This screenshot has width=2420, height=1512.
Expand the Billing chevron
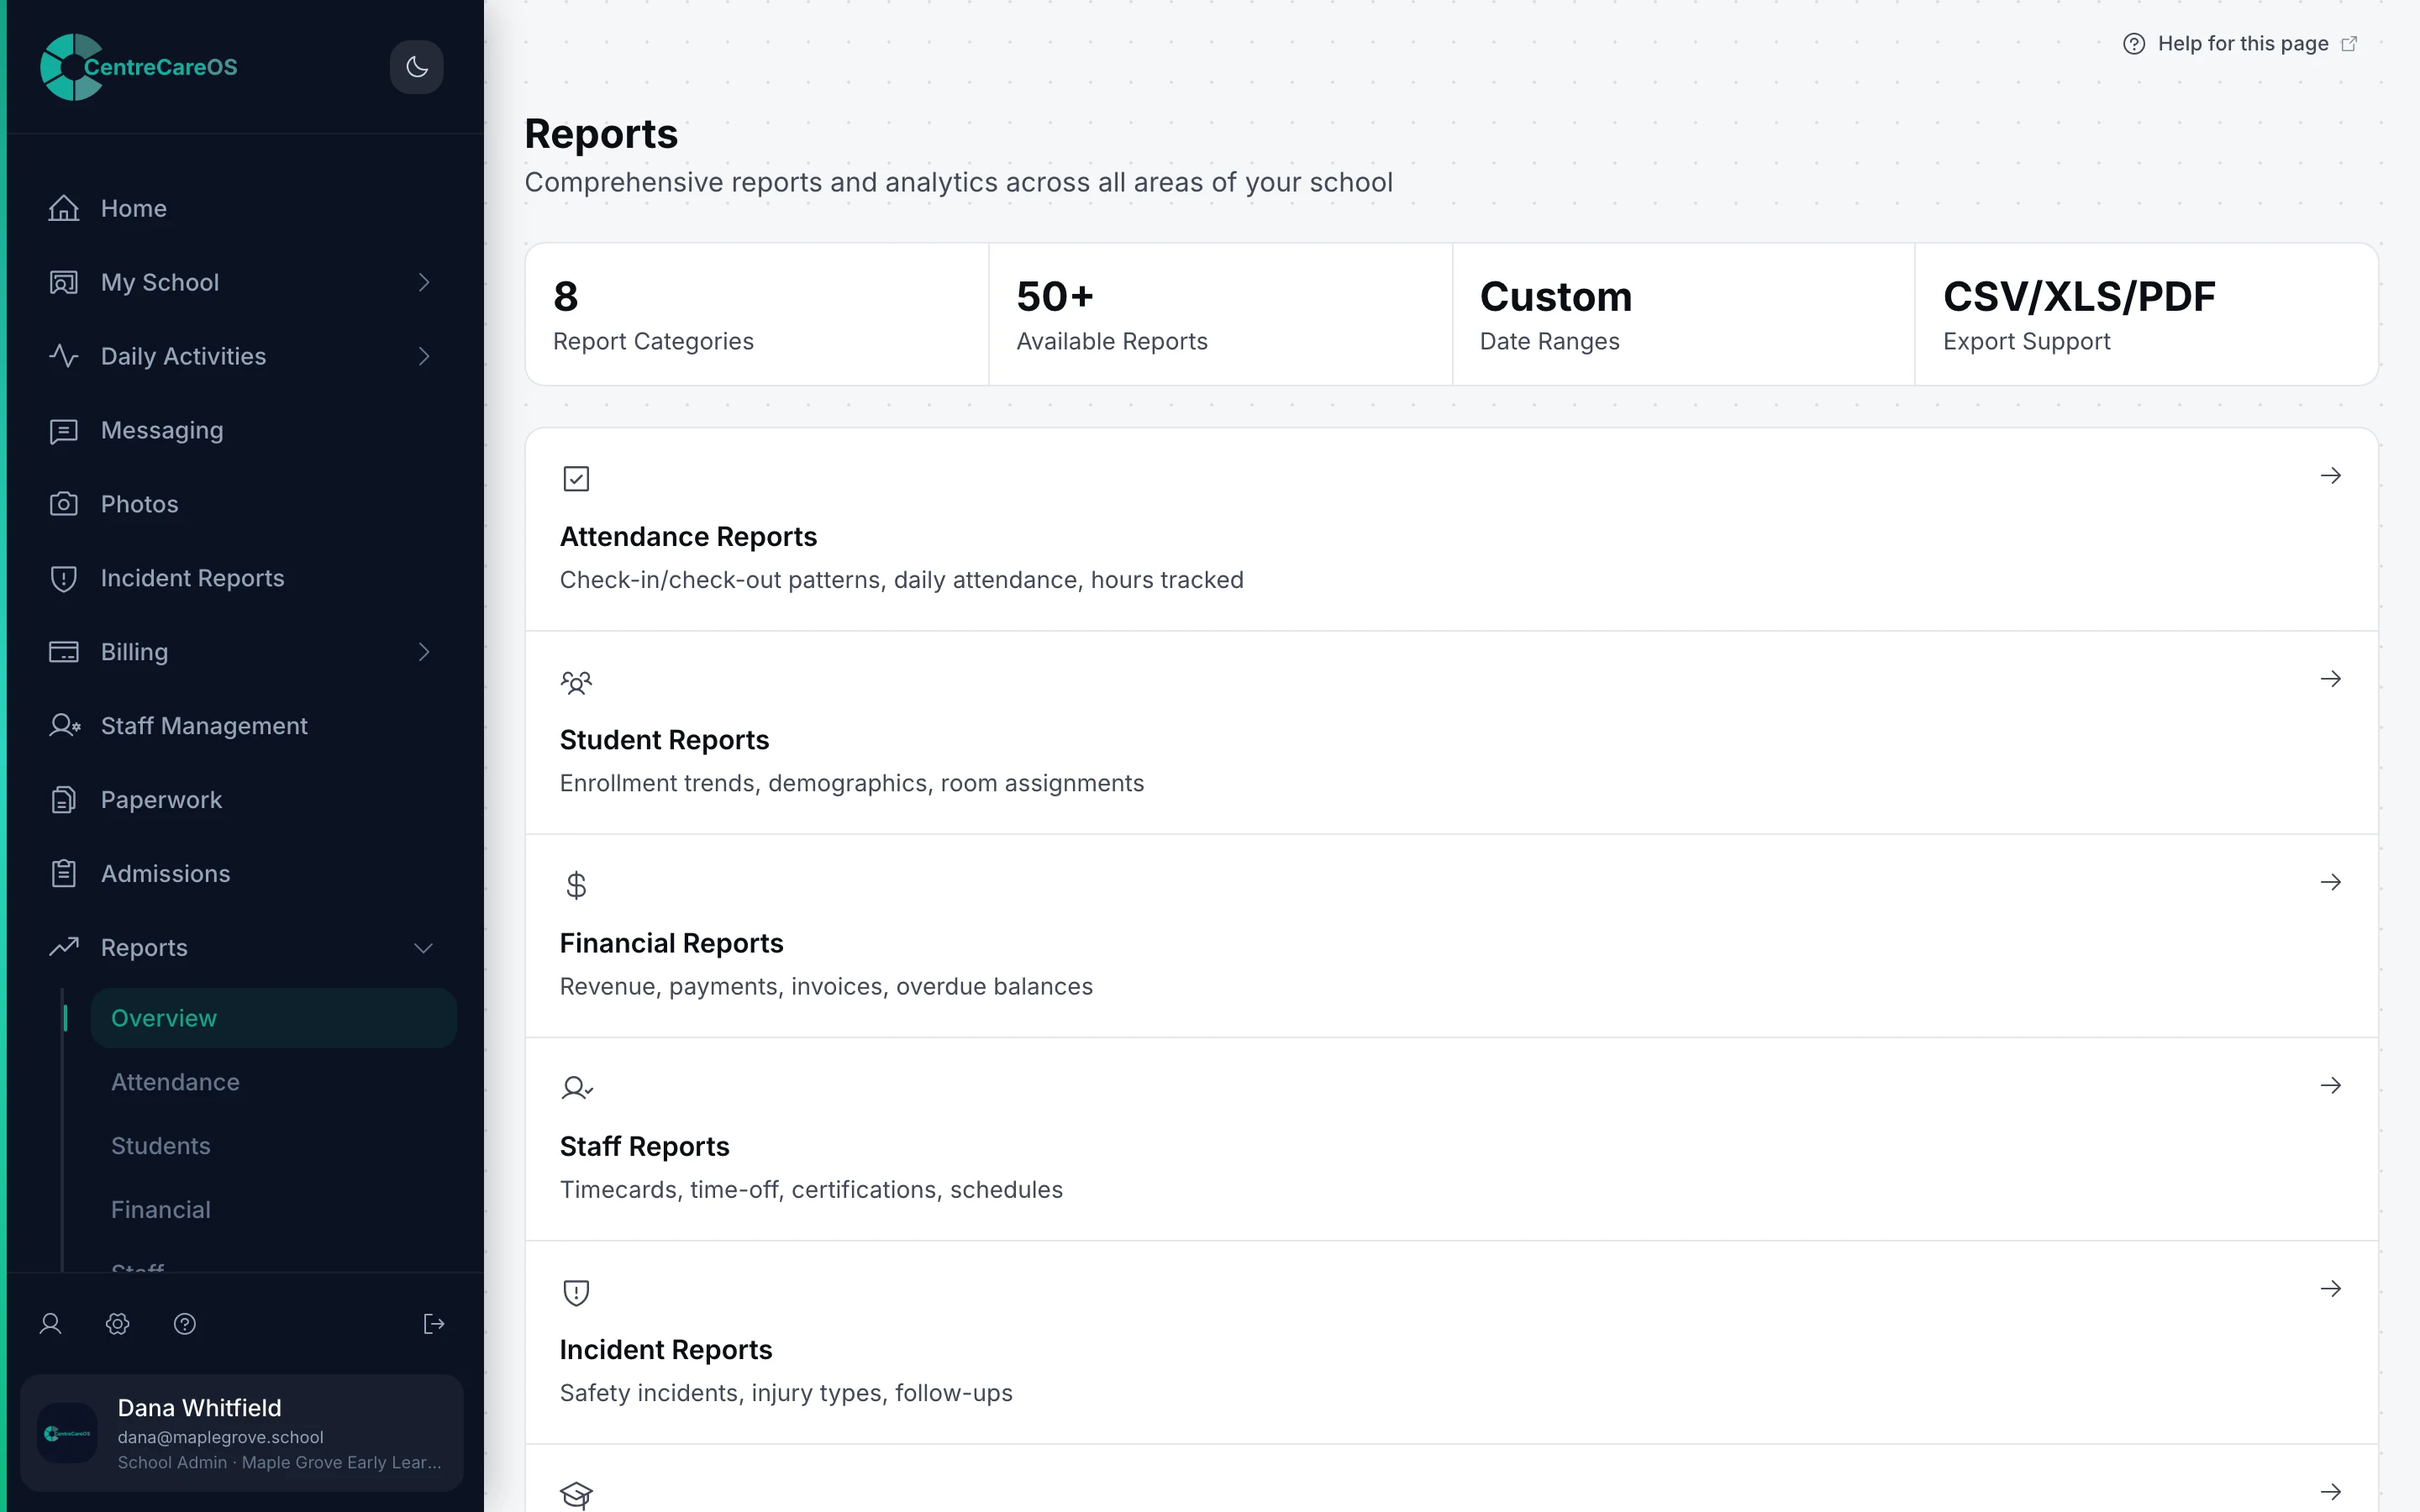pyautogui.click(x=424, y=652)
